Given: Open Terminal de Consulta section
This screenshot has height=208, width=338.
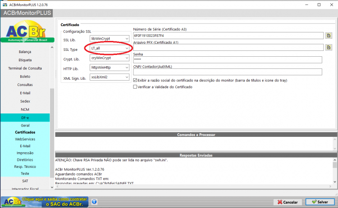Looking at the screenshot, I should click(x=25, y=68).
